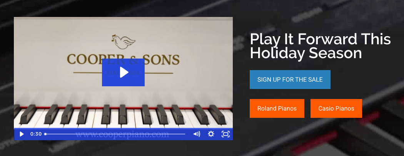
Task: Click the words Holiday Season in the heading
Action: 306,54
